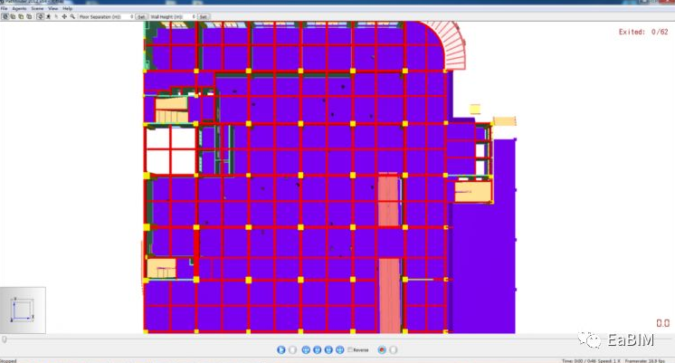Open the Agents menu
The image size is (675, 363).
coord(19,9)
